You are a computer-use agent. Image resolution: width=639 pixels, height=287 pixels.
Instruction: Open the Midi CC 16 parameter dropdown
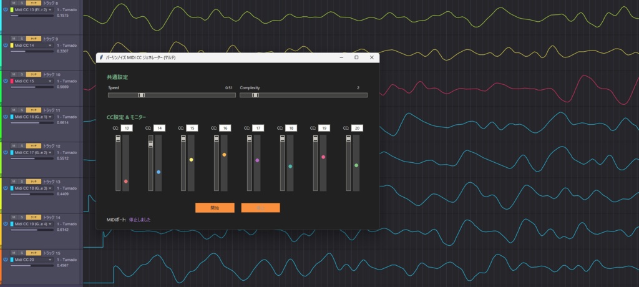[x=34, y=117]
